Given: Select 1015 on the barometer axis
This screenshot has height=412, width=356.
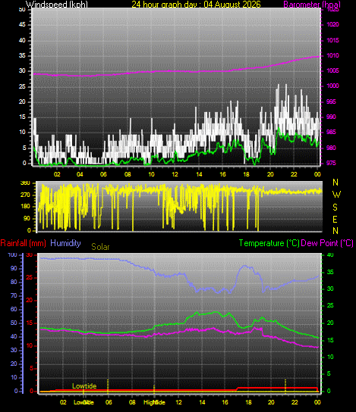Looking at the screenshot, I should (x=332, y=40).
